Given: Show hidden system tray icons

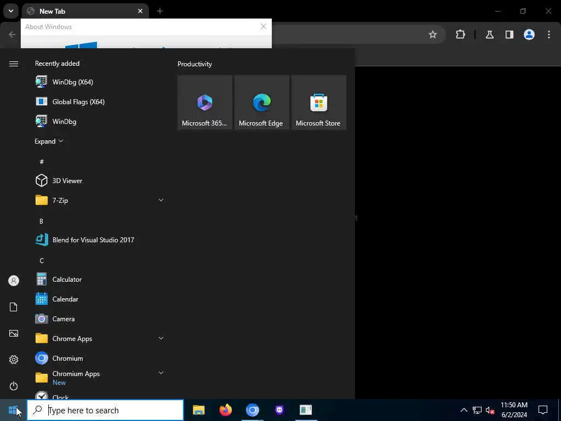Looking at the screenshot, I should (x=463, y=410).
